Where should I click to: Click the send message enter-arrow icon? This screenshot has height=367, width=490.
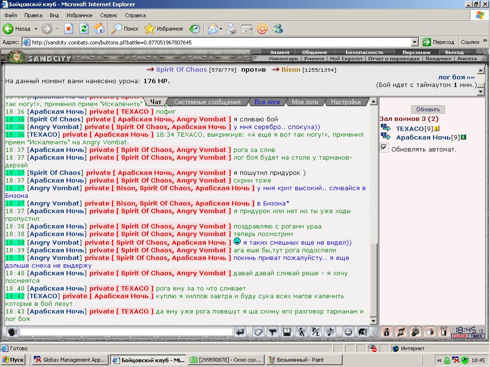240,332
